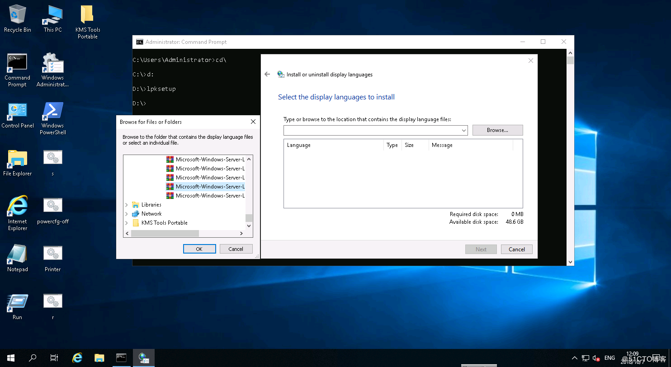
Task: Click the Task View taskbar icon
Action: [54, 358]
